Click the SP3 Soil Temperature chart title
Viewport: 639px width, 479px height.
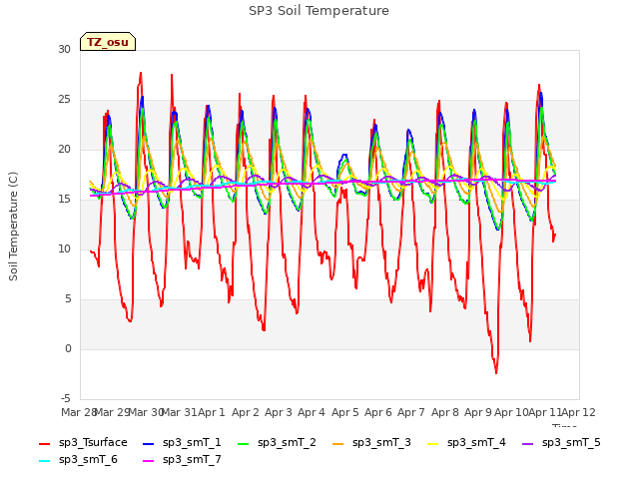[x=319, y=11]
